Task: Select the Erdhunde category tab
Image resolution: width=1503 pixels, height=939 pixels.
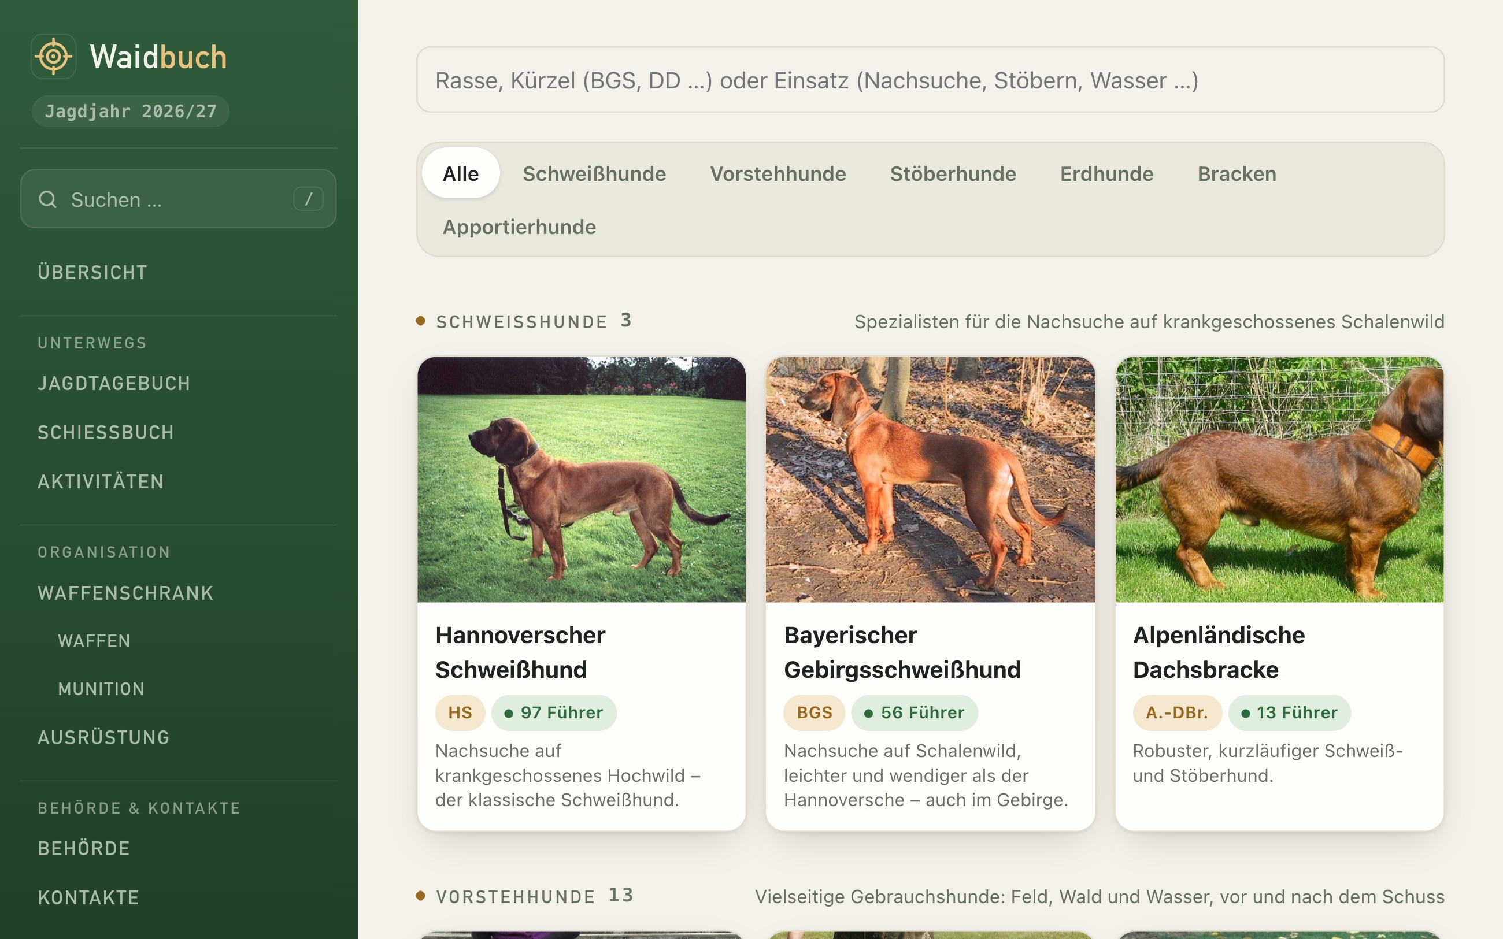Action: click(x=1106, y=173)
